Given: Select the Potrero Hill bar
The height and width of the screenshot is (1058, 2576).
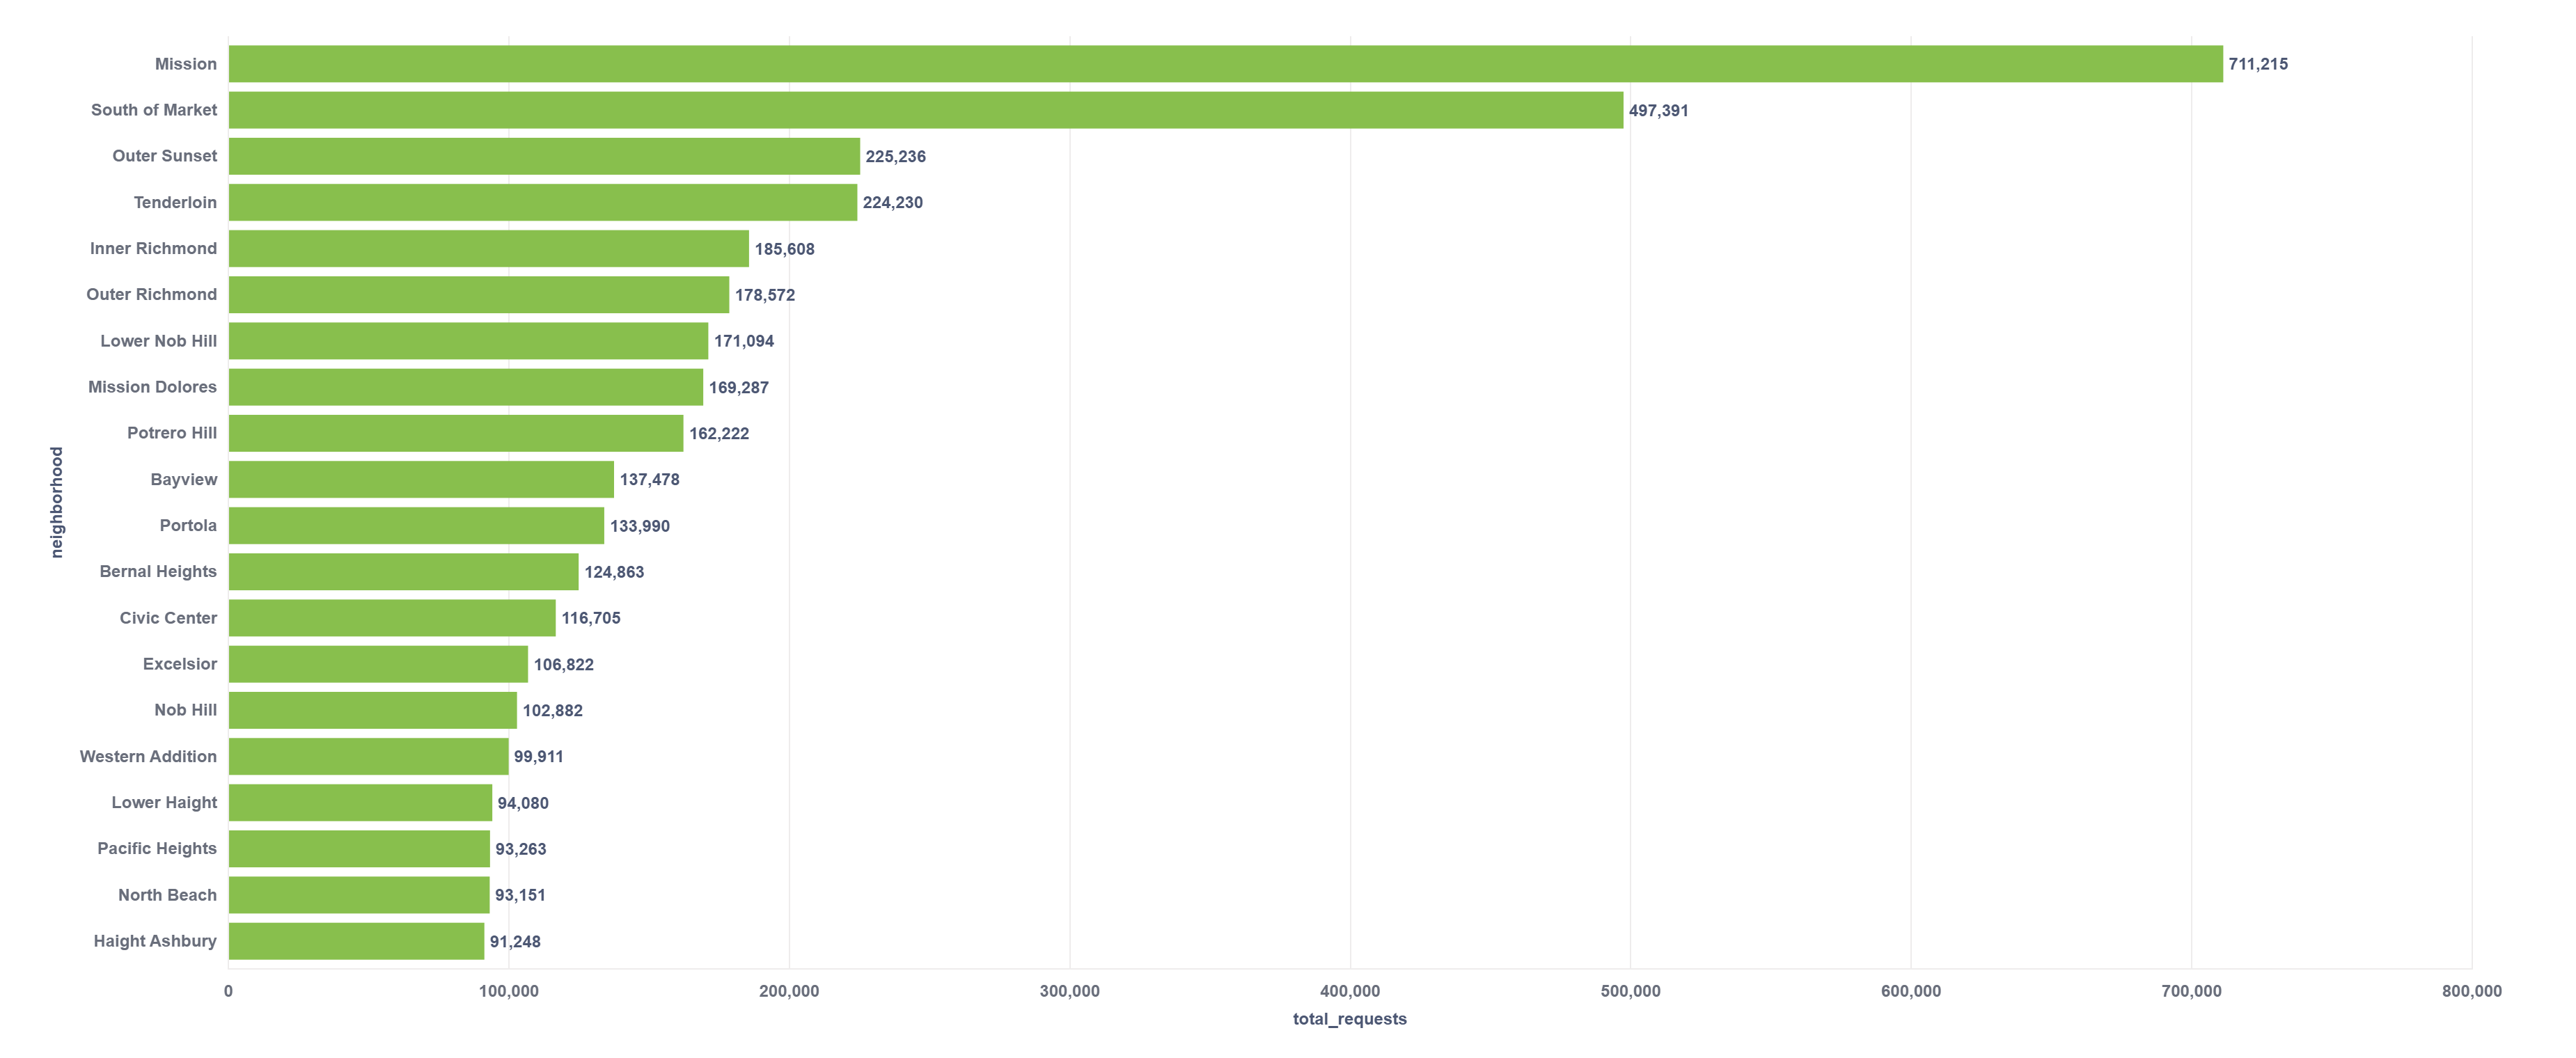Looking at the screenshot, I should tap(455, 433).
